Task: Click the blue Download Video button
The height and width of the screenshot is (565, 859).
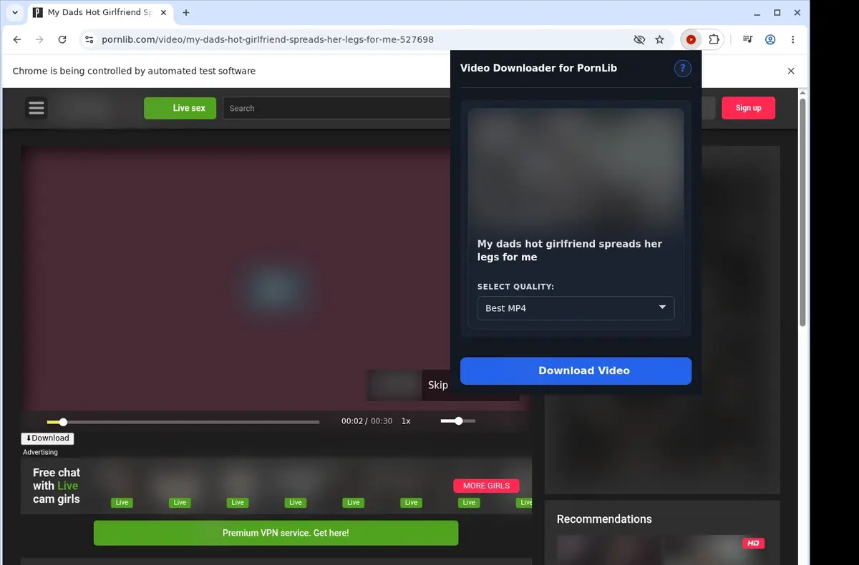Action: point(576,370)
